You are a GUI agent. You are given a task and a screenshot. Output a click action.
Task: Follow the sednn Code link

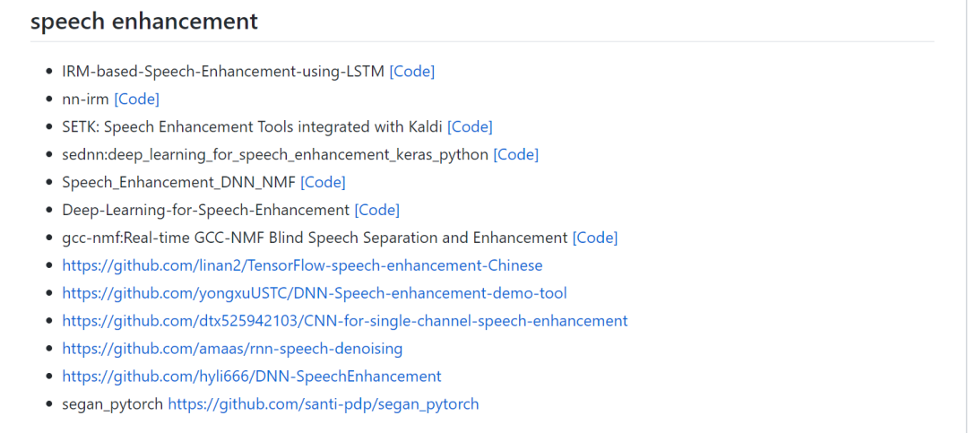click(x=515, y=154)
